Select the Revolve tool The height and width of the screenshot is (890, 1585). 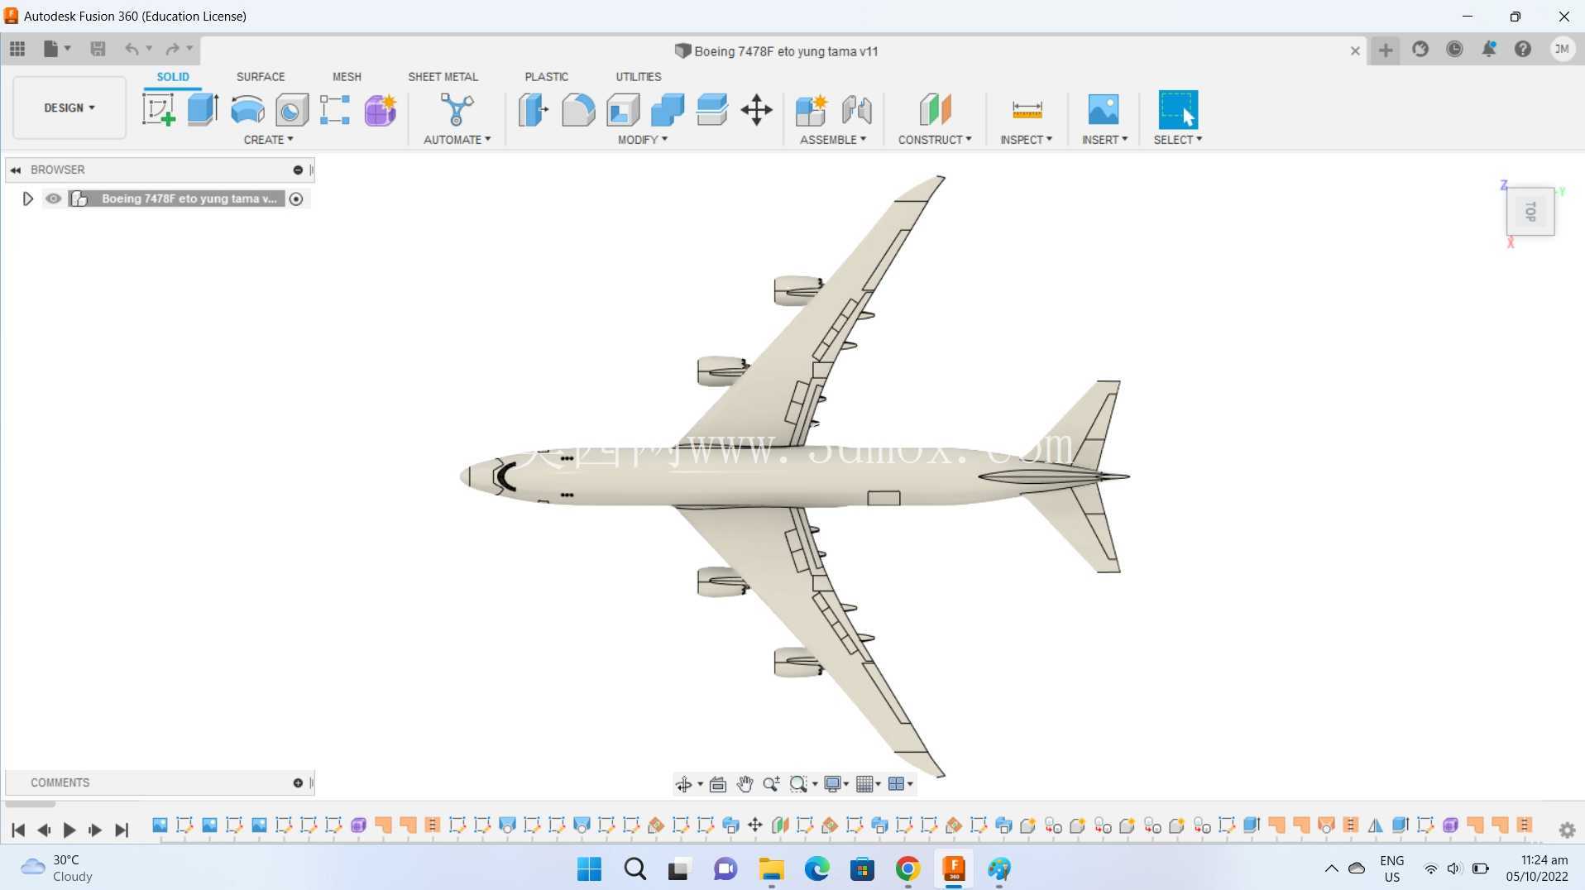point(247,109)
